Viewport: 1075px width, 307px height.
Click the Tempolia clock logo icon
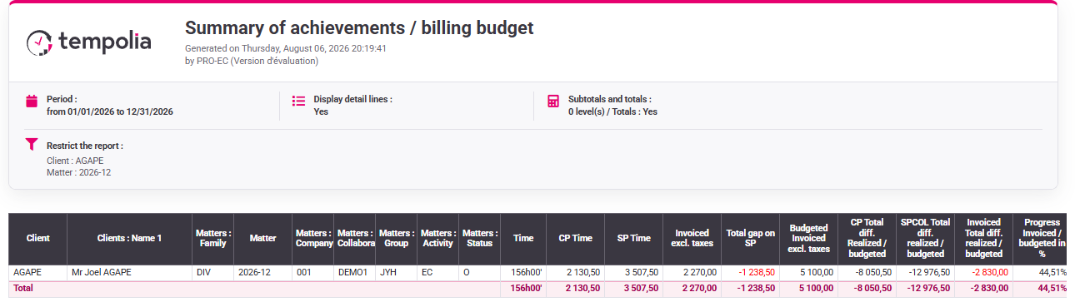click(39, 42)
